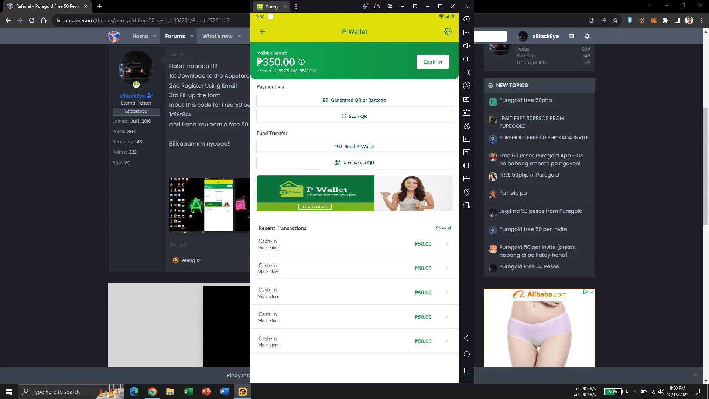This screenshot has height=399, width=709.
Task: Decrease emulator volume from the sidebar
Action: pyautogui.click(x=467, y=59)
